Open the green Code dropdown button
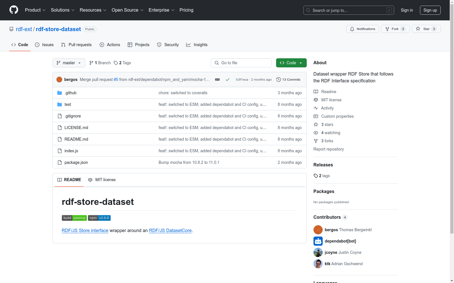454x283 pixels. pos(291,63)
